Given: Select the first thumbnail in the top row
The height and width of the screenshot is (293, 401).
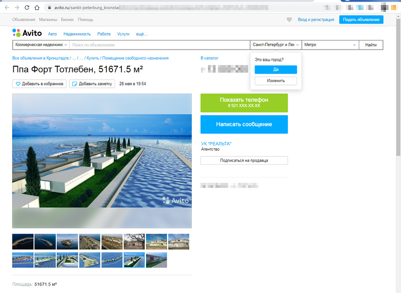Looking at the screenshot, I should coord(23,242).
